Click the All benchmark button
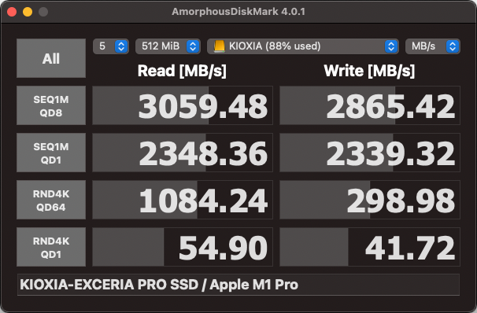The image size is (477, 313). coord(51,58)
